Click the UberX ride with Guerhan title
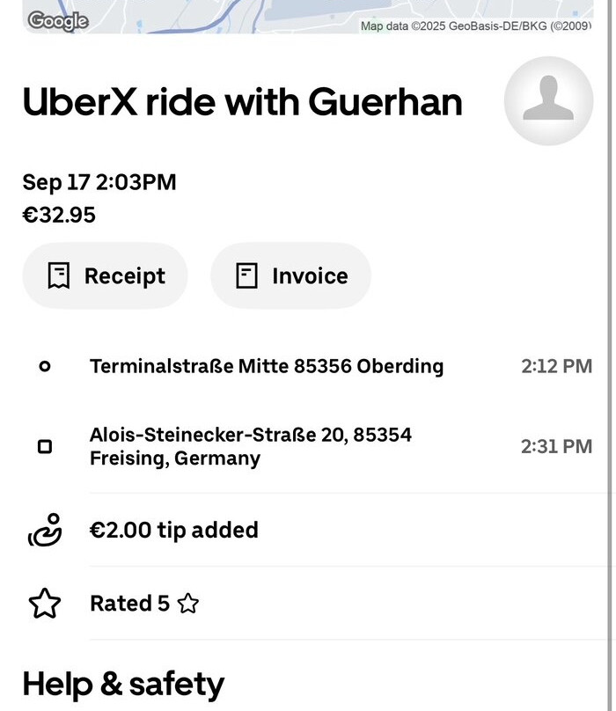Screen dimensions: 616x711 pos(242,103)
